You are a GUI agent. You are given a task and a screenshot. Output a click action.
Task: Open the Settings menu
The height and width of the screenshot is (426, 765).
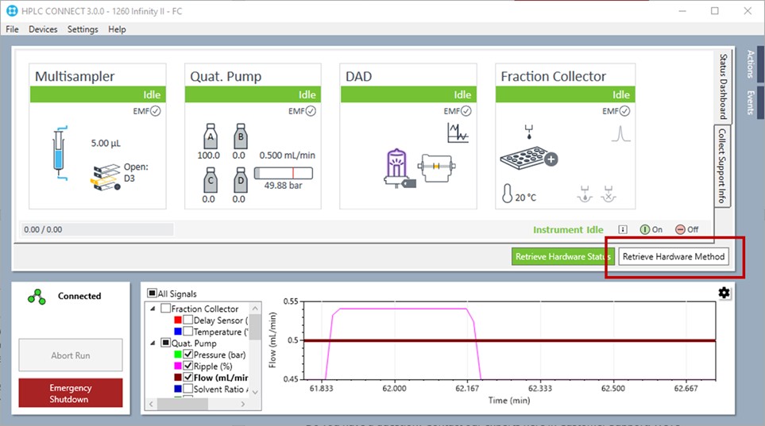[83, 29]
